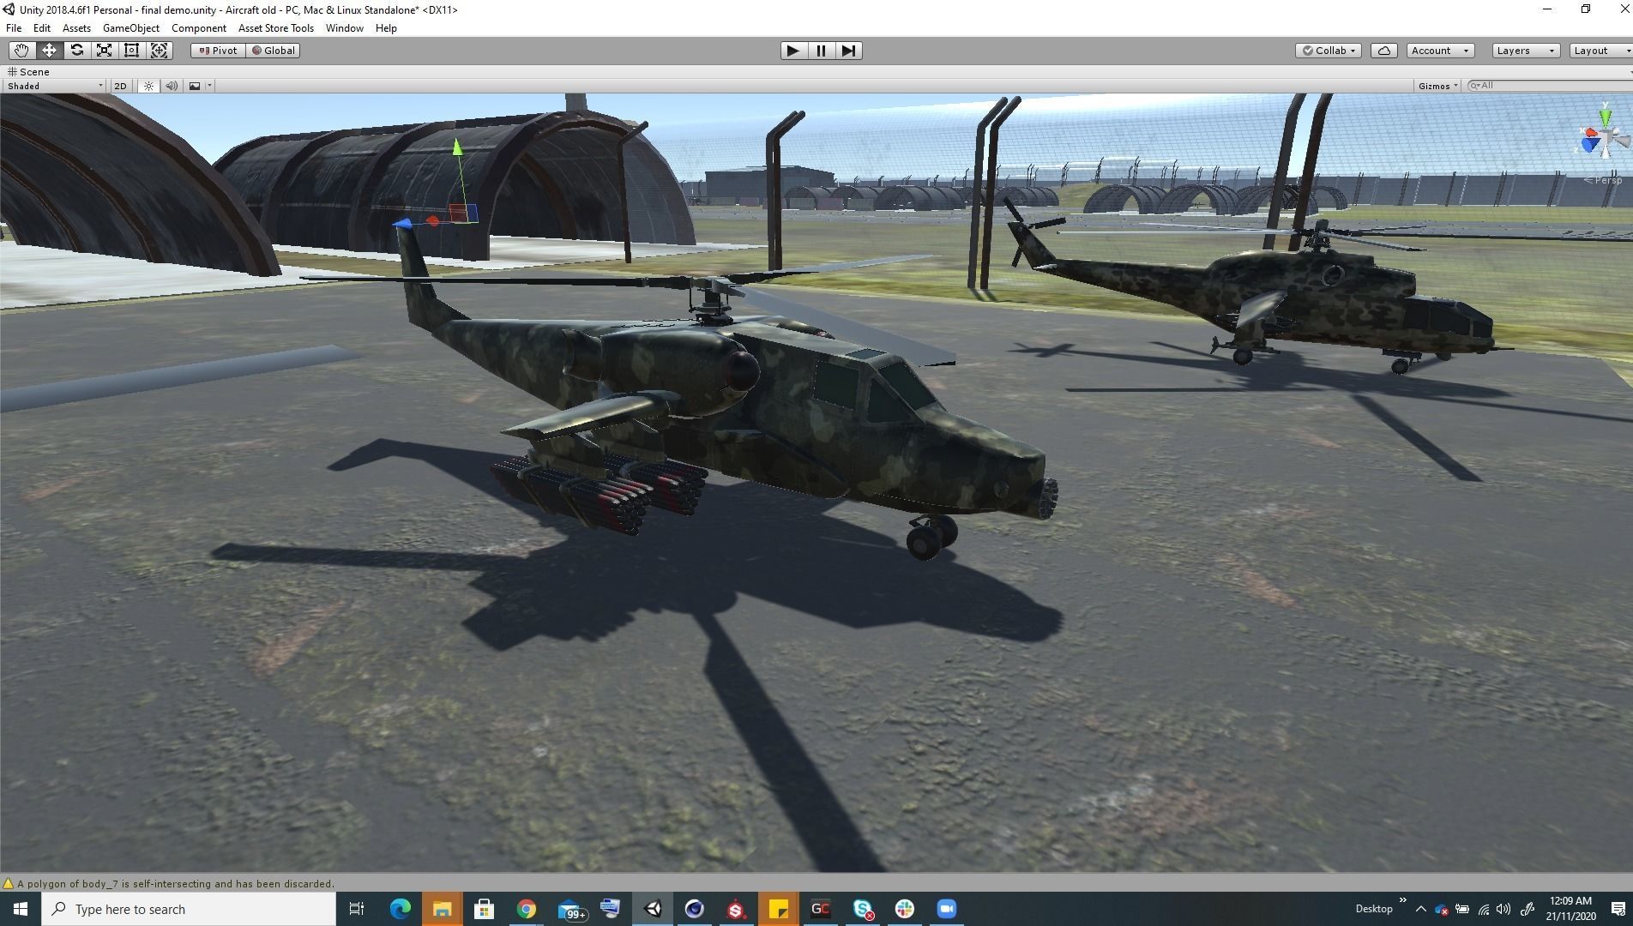Open the Asset Store Tools menu

[276, 28]
